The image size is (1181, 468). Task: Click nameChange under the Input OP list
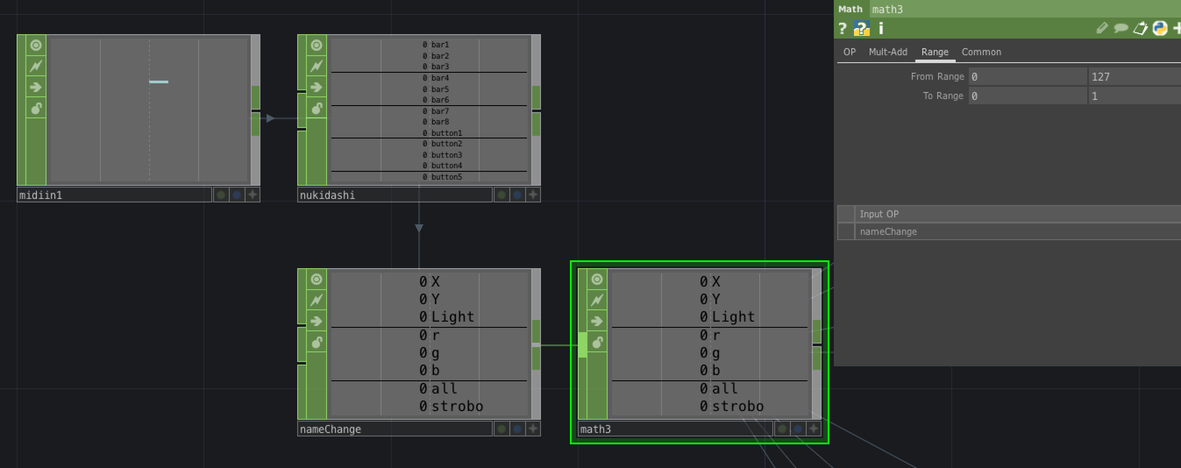coord(888,231)
